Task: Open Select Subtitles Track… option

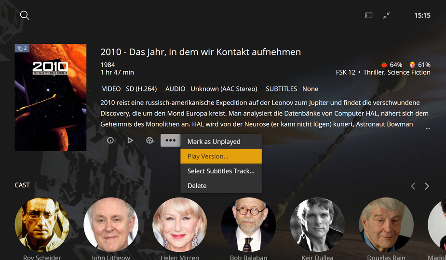Action: click(x=221, y=171)
